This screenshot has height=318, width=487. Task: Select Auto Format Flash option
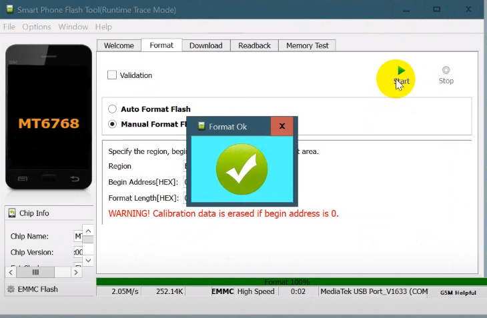pyautogui.click(x=112, y=109)
